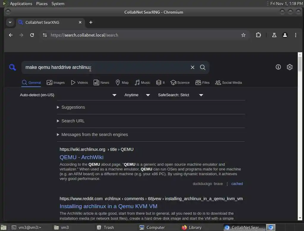Viewport: 304px width, 231px height.
Task: Open the reddit.com result URL
Action: pyautogui.click(x=151, y=199)
